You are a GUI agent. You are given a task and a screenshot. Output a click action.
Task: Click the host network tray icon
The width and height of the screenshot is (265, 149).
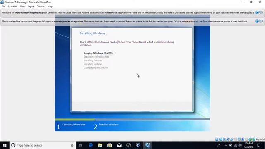(x=235, y=145)
